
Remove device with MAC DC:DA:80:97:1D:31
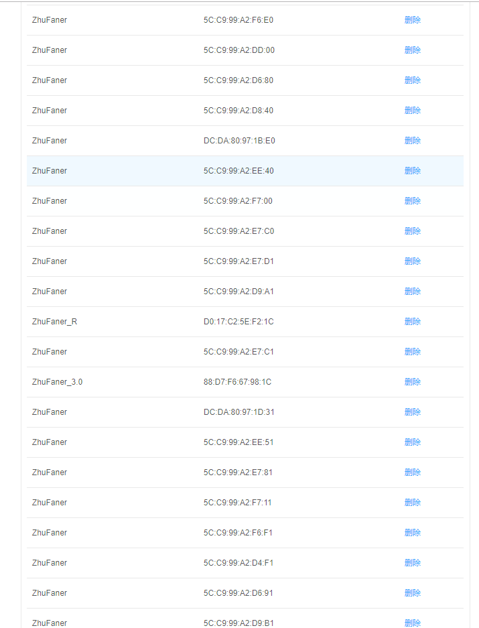[x=413, y=412]
